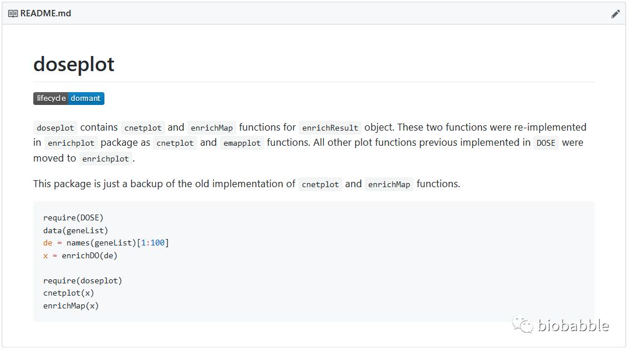Click the 'x = enrichDO(de)' code line
The image size is (629, 351).
(x=80, y=255)
